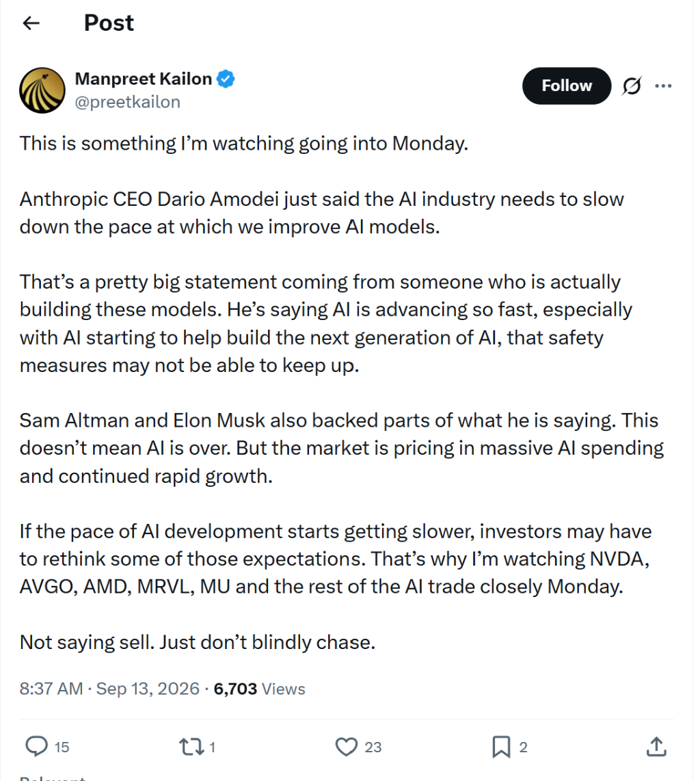Open Manpreet Kailon's profile avatar
This screenshot has height=781, width=700.
tap(42, 90)
